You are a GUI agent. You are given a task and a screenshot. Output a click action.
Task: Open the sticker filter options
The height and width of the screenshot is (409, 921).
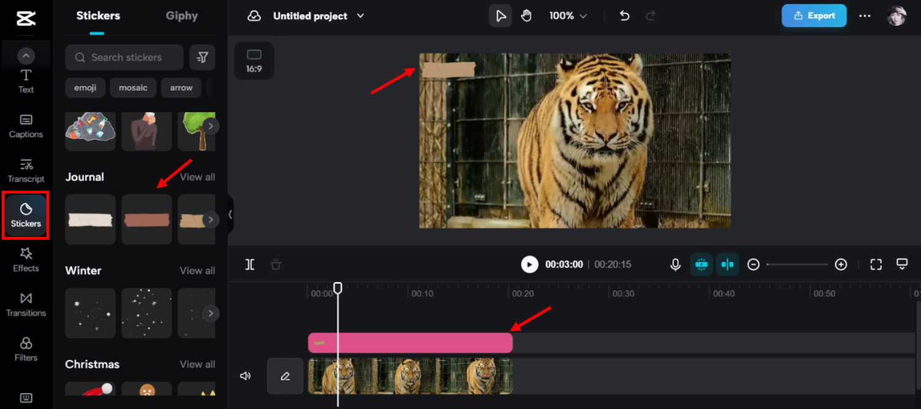(x=202, y=57)
